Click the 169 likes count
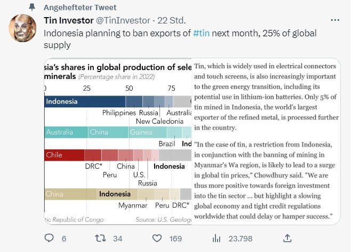The width and height of the screenshot is (353, 252). coord(176,238)
